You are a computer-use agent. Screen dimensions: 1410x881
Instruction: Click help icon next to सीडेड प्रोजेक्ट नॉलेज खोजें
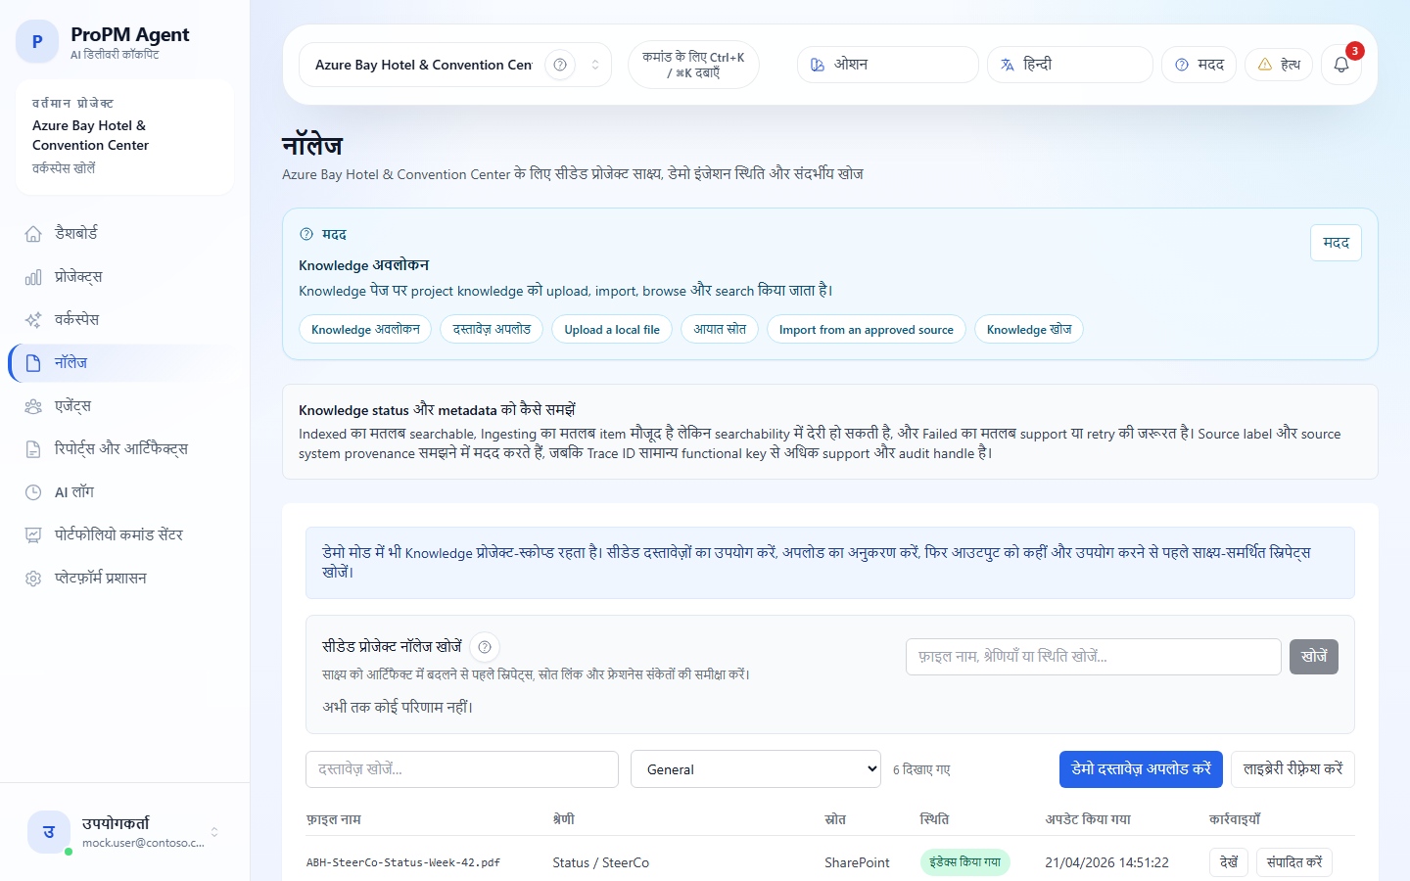pos(485,647)
